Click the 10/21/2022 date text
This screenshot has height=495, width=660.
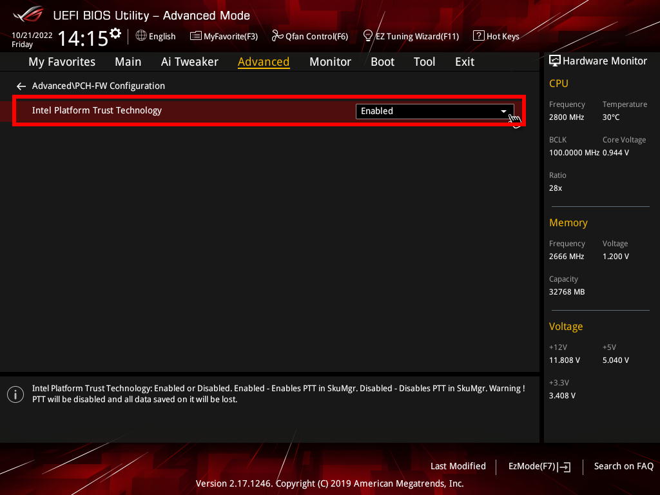pyautogui.click(x=32, y=35)
